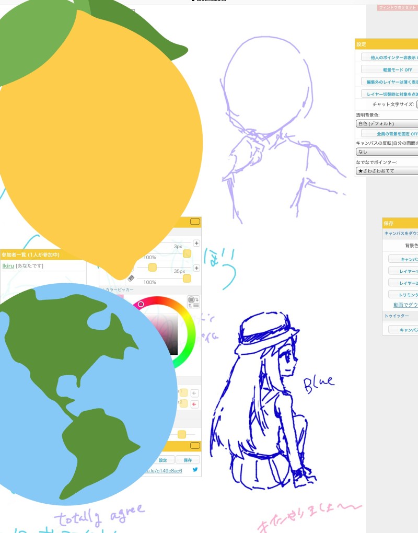The image size is (418, 533).
Task: Open the キャンバスの反転 なし dropdown
Action: 387,152
